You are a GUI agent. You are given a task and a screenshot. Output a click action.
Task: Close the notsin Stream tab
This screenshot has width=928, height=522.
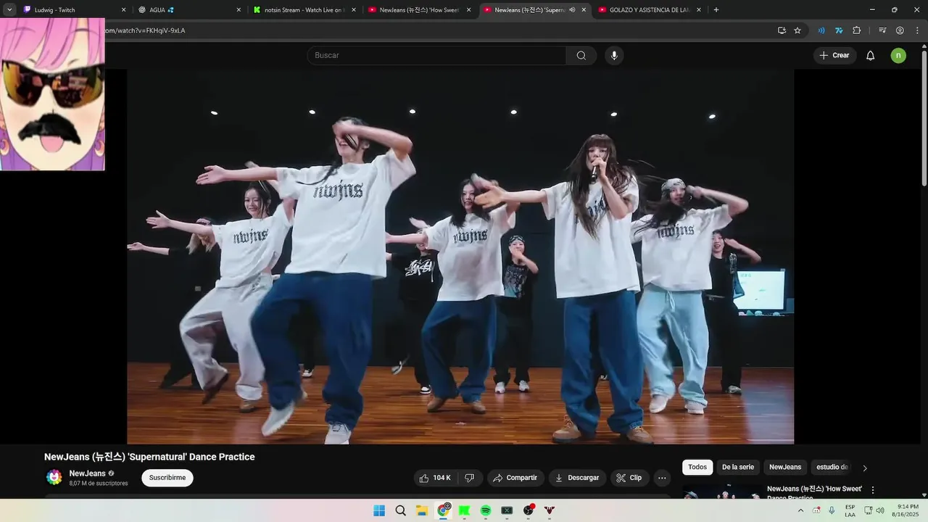(x=354, y=10)
